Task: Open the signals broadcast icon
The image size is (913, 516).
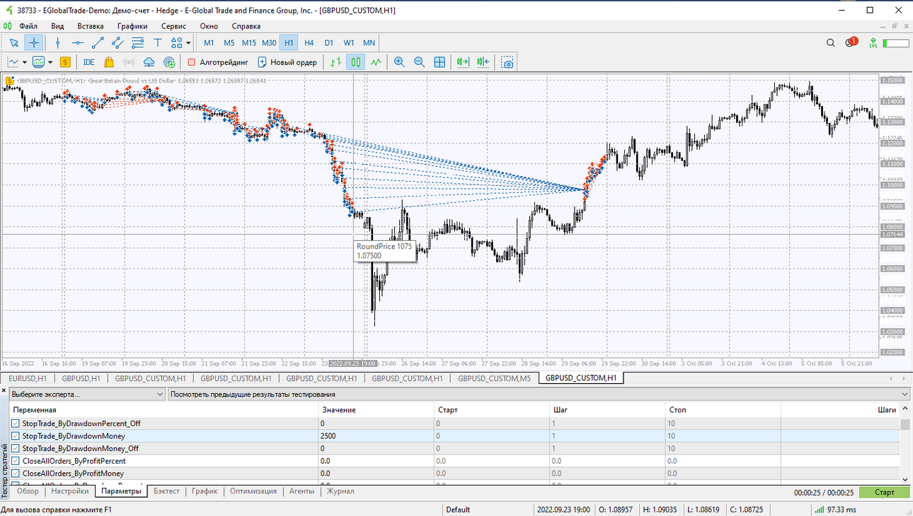Action: click(x=129, y=62)
